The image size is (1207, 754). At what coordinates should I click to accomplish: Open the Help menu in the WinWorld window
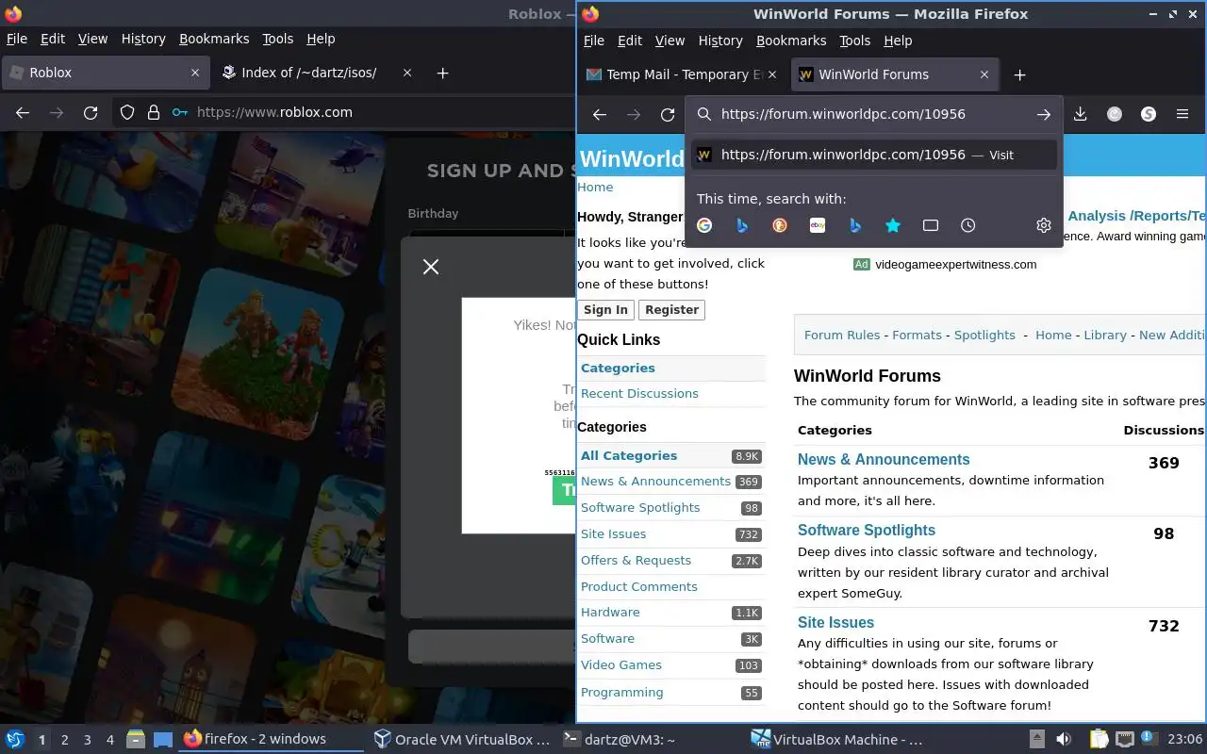pos(898,41)
